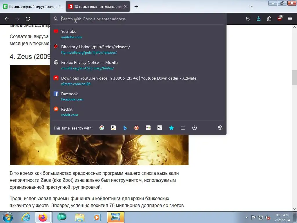This screenshot has height=223, width=297.
Task: Choose the X2Mate Youtube Downloader suggestion
Action: coord(138,81)
